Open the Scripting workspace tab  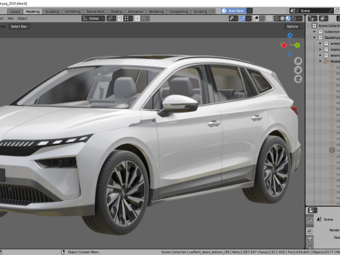click(200, 11)
